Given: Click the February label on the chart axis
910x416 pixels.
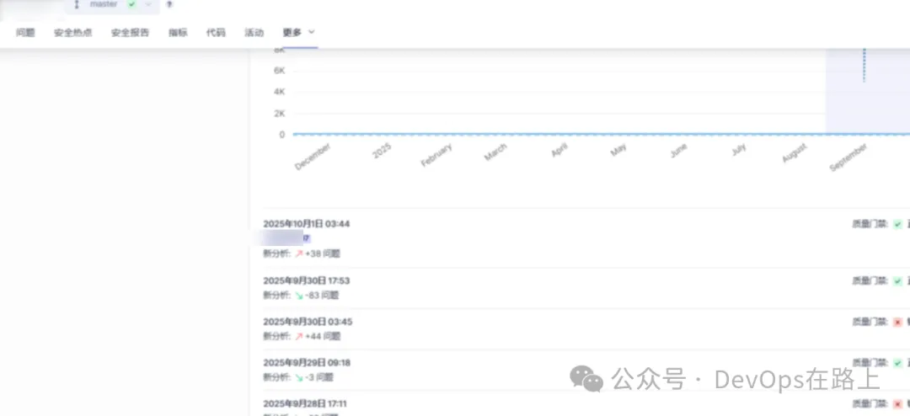Looking at the screenshot, I should point(436,156).
